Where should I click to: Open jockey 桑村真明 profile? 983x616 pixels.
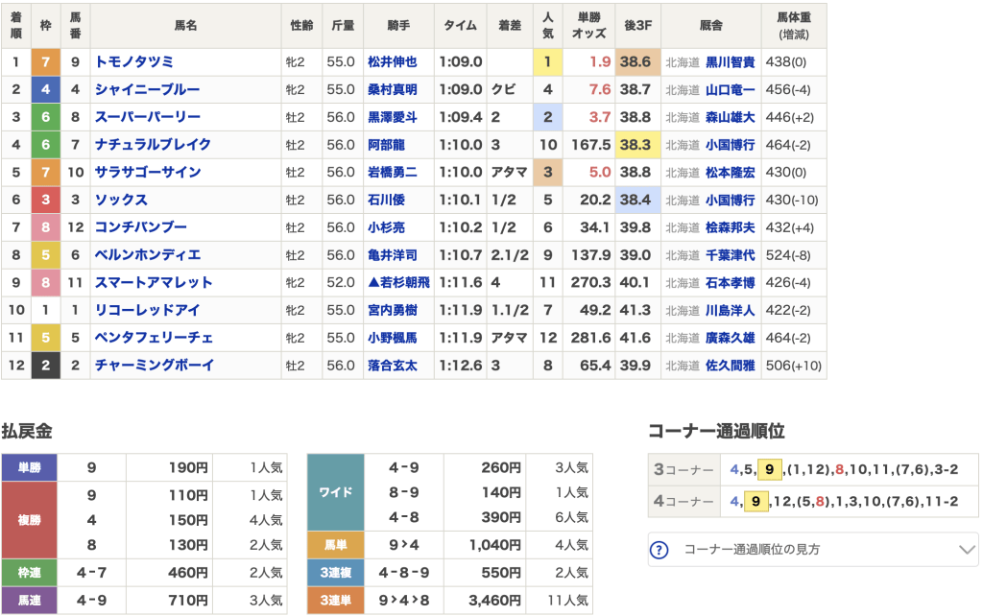393,89
